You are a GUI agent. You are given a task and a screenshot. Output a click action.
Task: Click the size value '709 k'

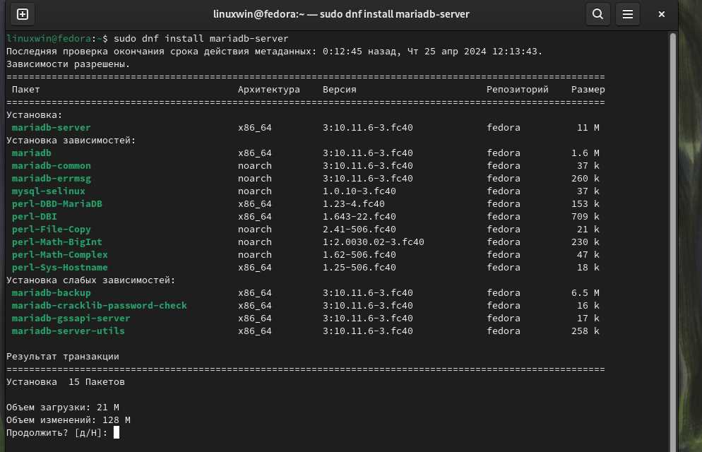point(585,217)
